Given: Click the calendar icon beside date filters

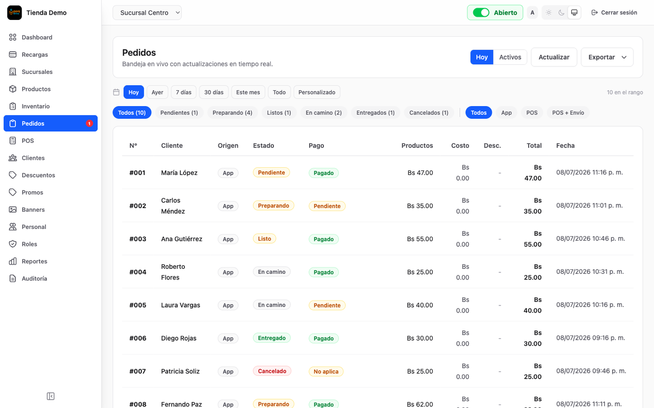Looking at the screenshot, I should coord(116,92).
